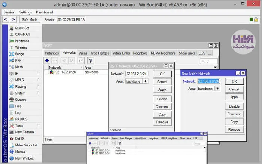Click the green status indicator icon
Viewport: 262px width, 164px height.
[x=251, y=19]
